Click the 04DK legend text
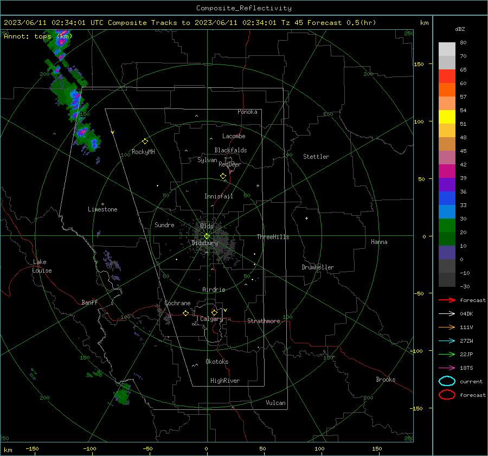This screenshot has height=456, width=488. point(466,314)
